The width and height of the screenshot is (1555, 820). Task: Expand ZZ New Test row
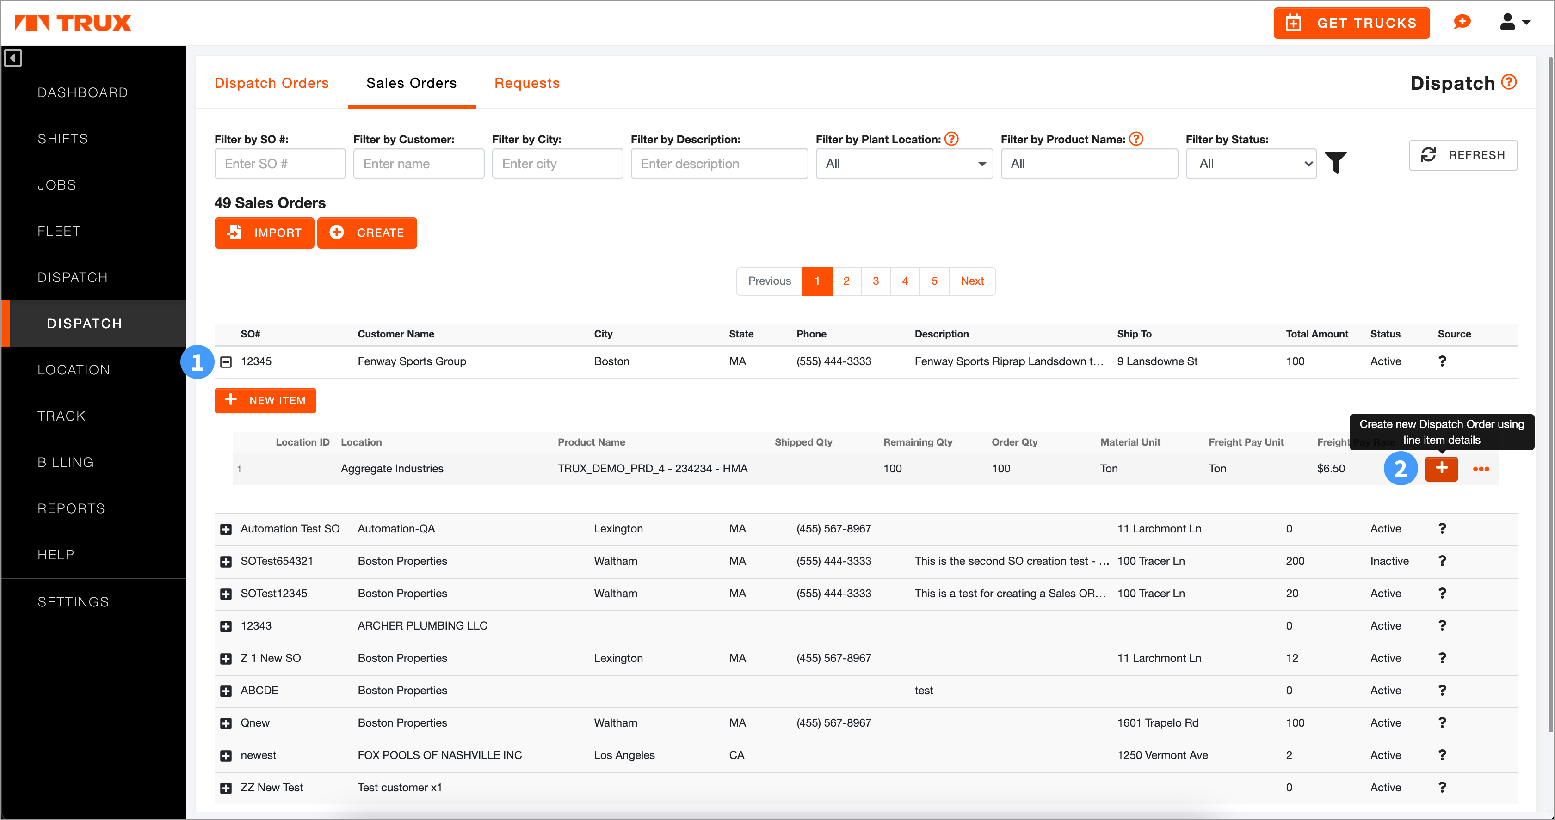point(226,788)
